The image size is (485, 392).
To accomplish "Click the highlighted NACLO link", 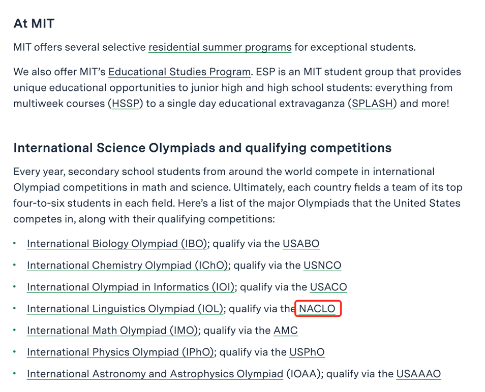I will [317, 309].
